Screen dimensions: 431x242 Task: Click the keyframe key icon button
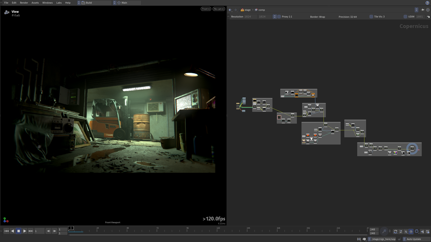(384, 231)
